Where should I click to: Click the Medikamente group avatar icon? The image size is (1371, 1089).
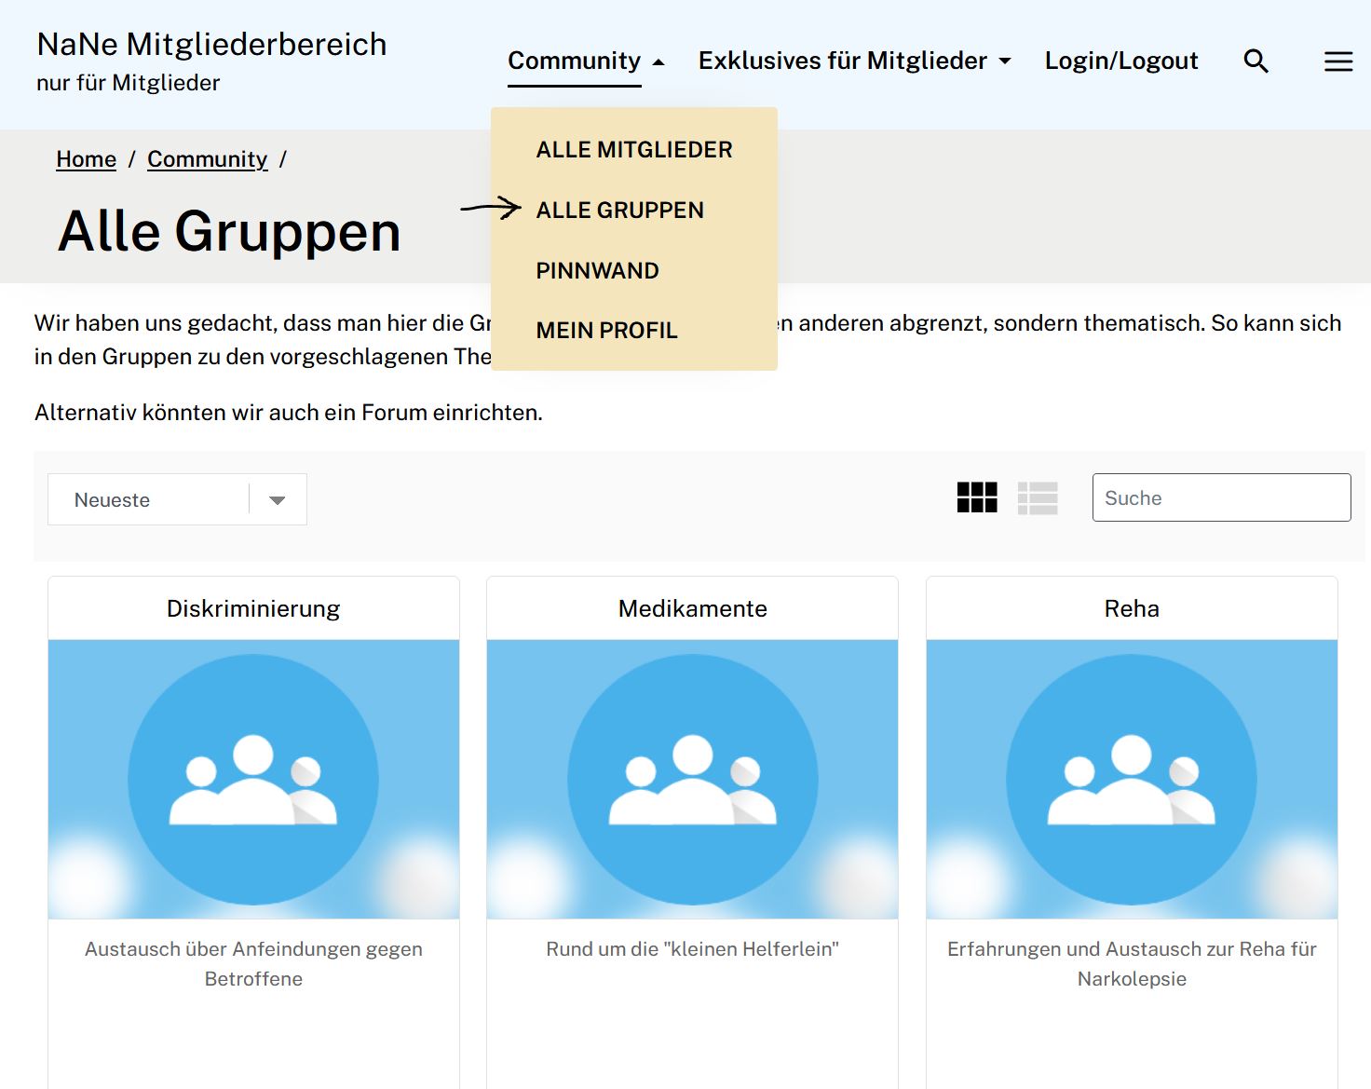click(692, 778)
